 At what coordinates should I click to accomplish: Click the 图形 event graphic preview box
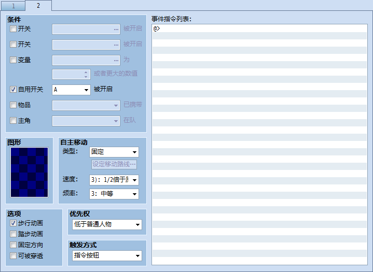[29, 172]
